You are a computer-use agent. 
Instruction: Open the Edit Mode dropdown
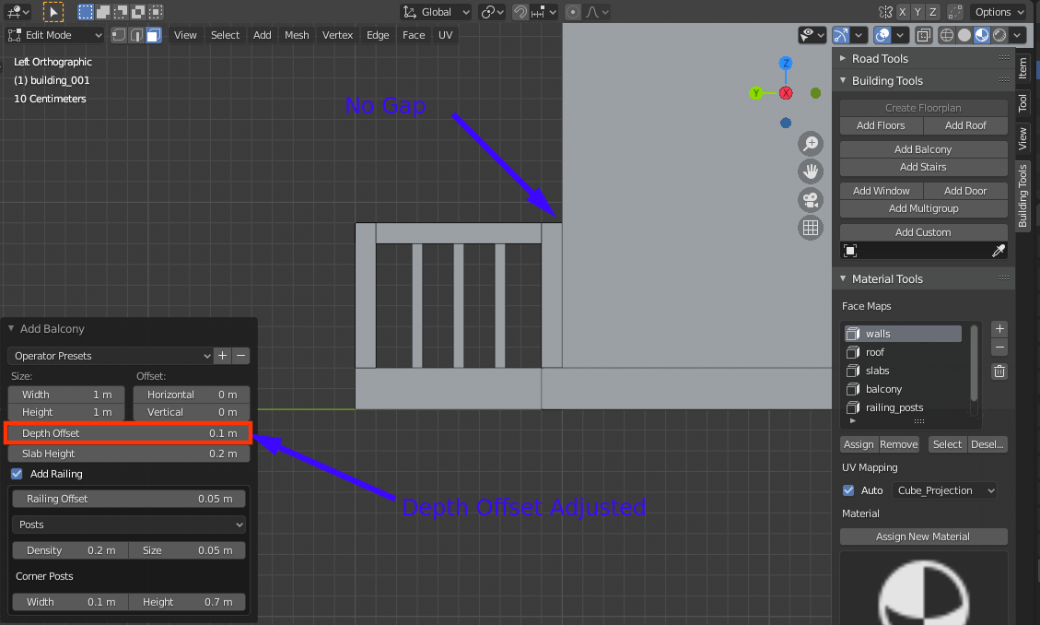pos(54,35)
